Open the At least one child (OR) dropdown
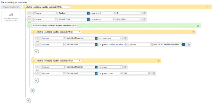212x105 pixels. pos(55,26)
